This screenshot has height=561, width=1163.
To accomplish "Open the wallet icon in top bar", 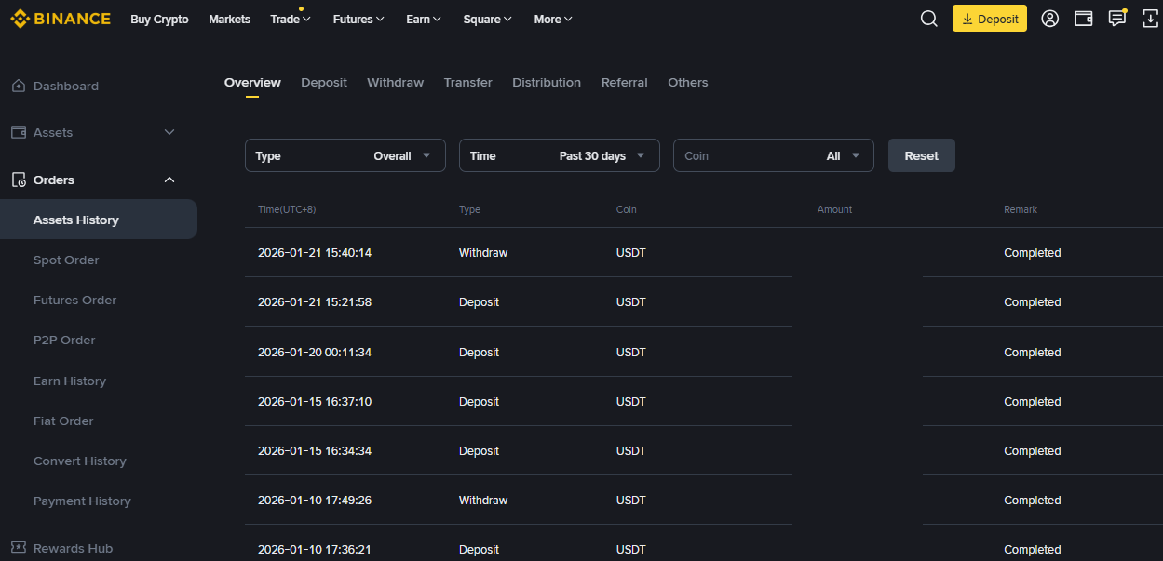I will pyautogui.click(x=1083, y=18).
